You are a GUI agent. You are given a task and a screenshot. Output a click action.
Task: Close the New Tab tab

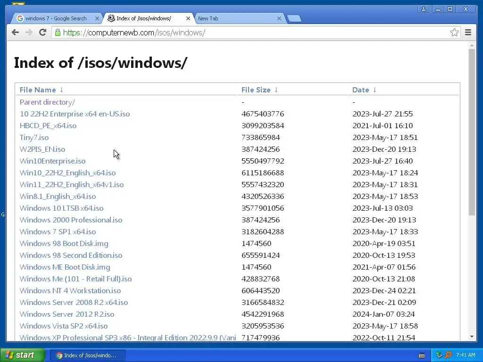pos(279,18)
